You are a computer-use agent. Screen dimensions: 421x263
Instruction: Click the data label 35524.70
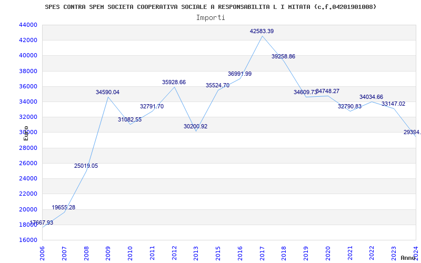pos(217,86)
